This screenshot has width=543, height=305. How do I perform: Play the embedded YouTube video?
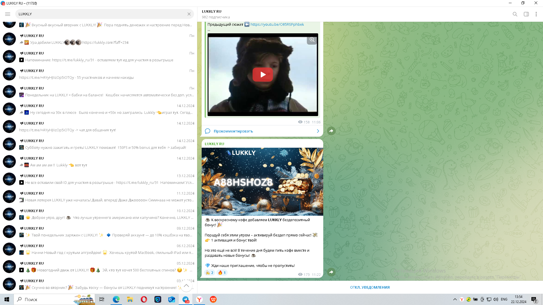pos(262,75)
